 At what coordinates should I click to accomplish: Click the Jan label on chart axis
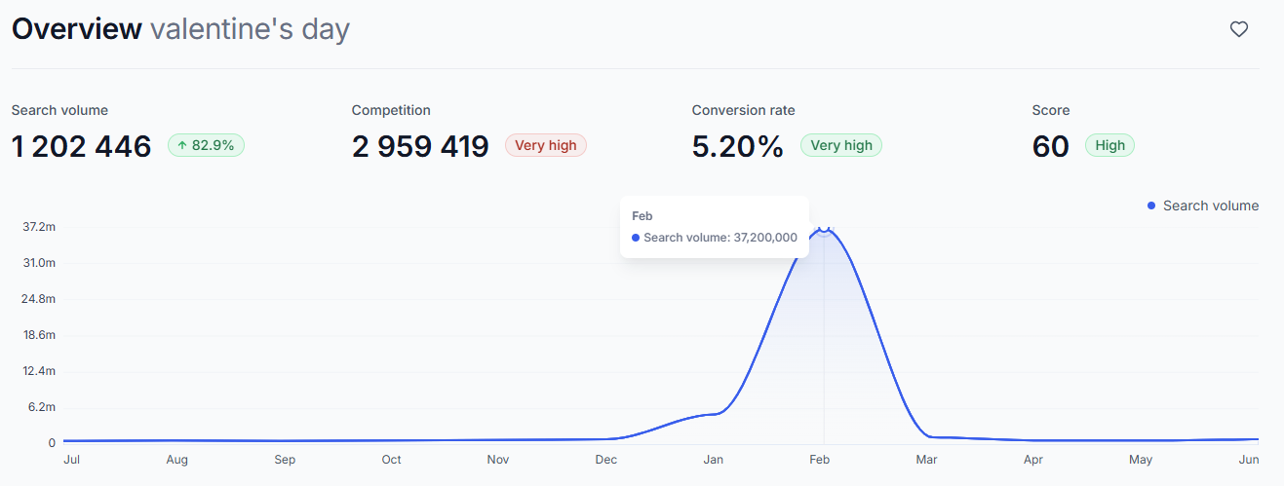point(713,460)
